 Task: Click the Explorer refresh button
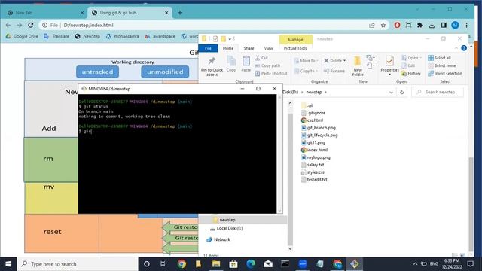click(x=401, y=92)
